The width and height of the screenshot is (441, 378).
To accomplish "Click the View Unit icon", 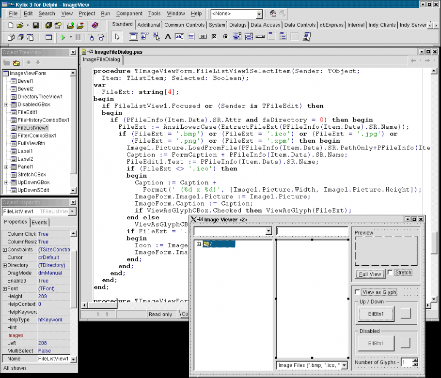I will pos(11,37).
